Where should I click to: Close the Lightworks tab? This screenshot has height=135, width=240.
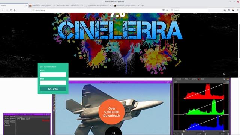click(x=110, y=6)
